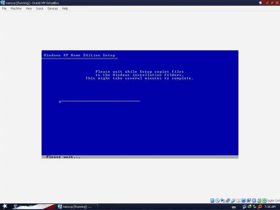Click the star Start button on taskbar

point(5,206)
